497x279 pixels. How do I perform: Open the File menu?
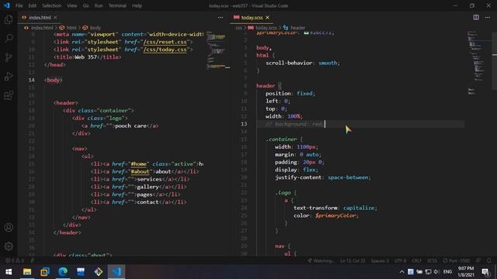click(x=19, y=5)
